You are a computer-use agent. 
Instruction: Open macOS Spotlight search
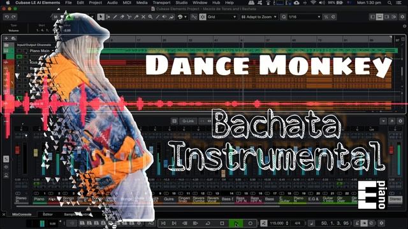390,3
